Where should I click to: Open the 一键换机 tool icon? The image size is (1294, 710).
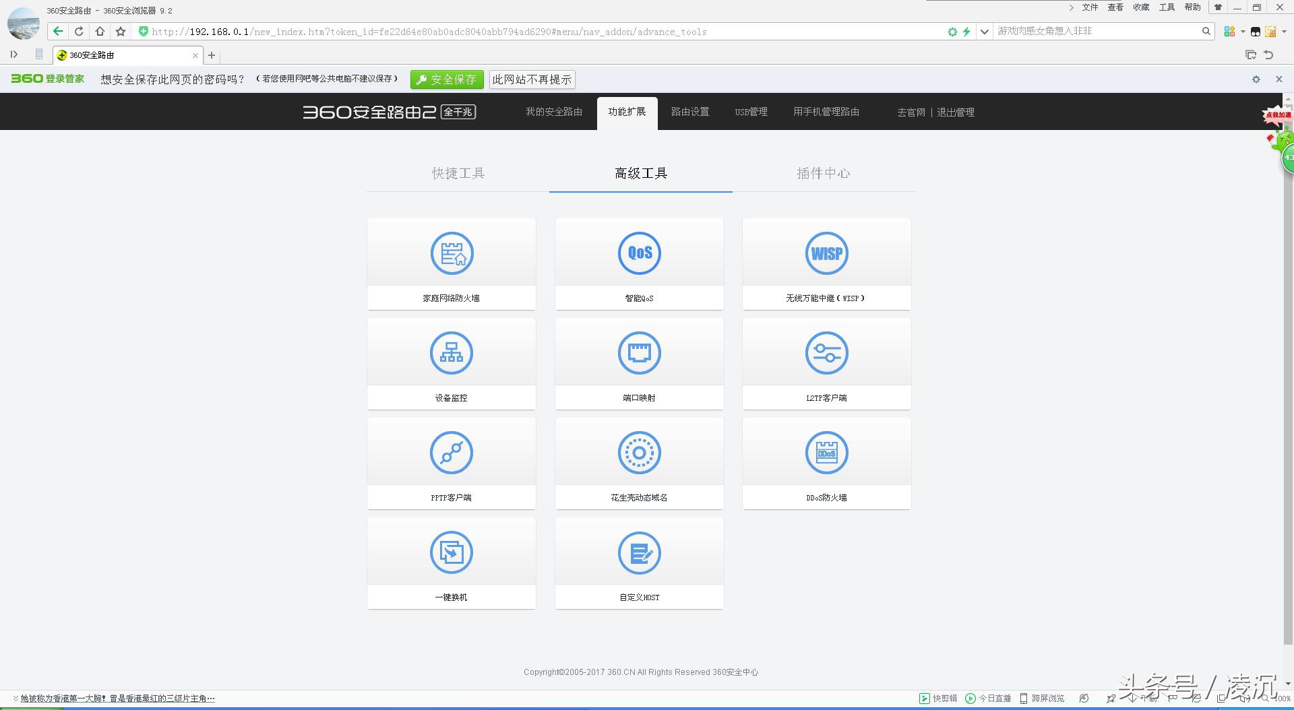pyautogui.click(x=452, y=553)
